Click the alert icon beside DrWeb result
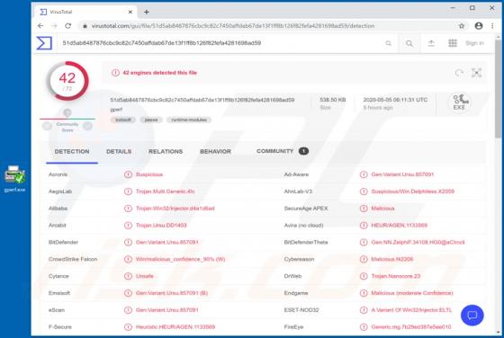Screen dimensions: 504x338 click(364, 276)
